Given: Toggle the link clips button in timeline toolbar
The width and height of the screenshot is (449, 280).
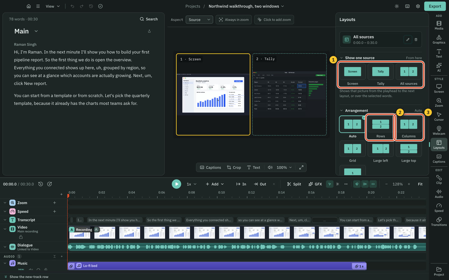Looking at the screenshot, I should tap(373, 184).
